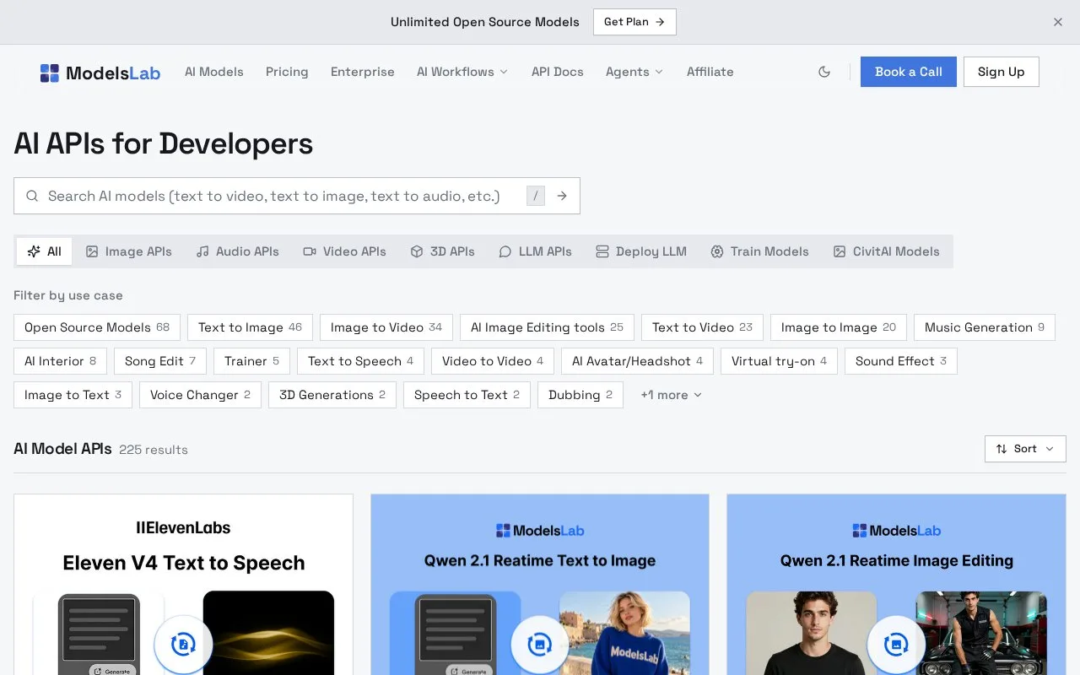Click the circular image icon on Qwen Text to Image card

pyautogui.click(x=540, y=645)
